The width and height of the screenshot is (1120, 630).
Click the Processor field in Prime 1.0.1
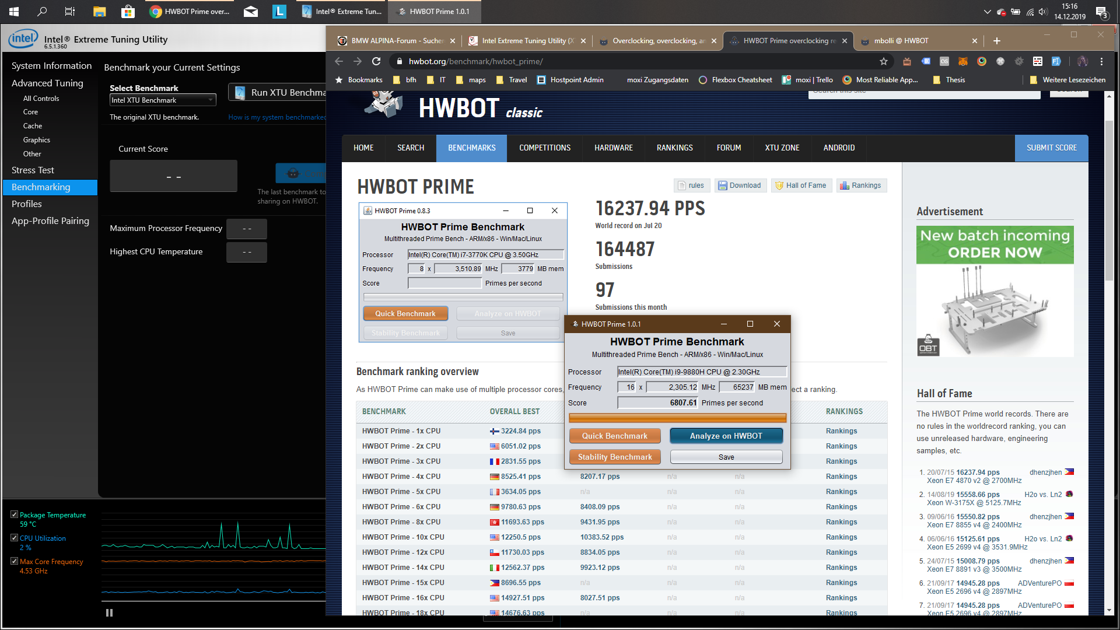click(x=702, y=372)
